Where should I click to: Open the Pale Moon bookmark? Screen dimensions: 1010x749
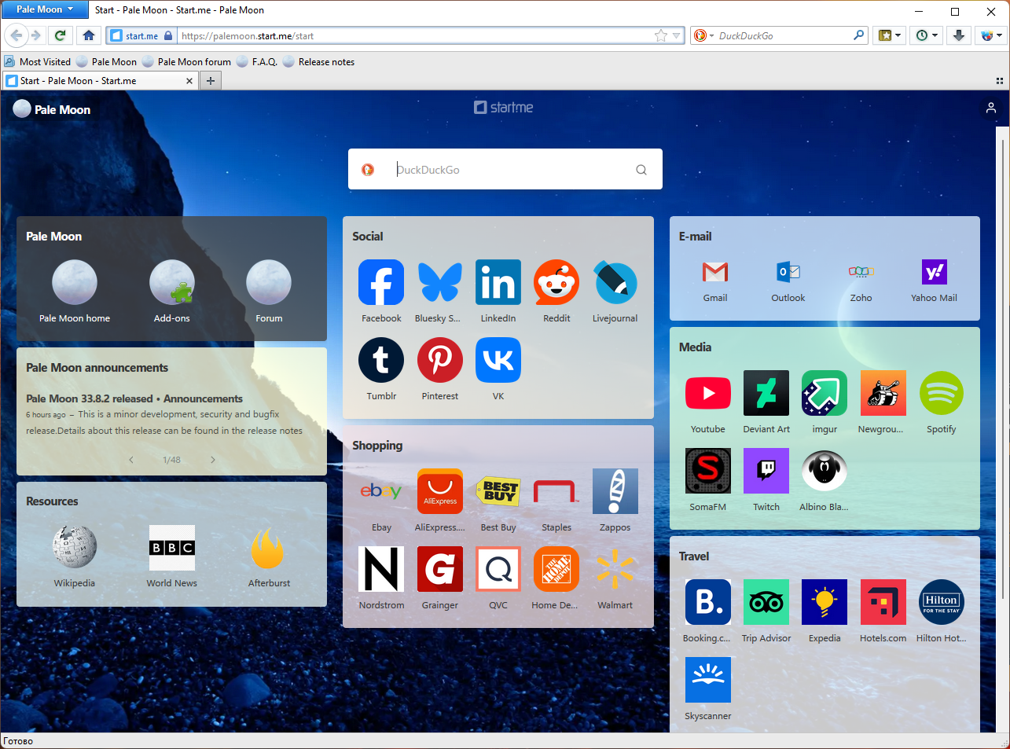(x=106, y=62)
